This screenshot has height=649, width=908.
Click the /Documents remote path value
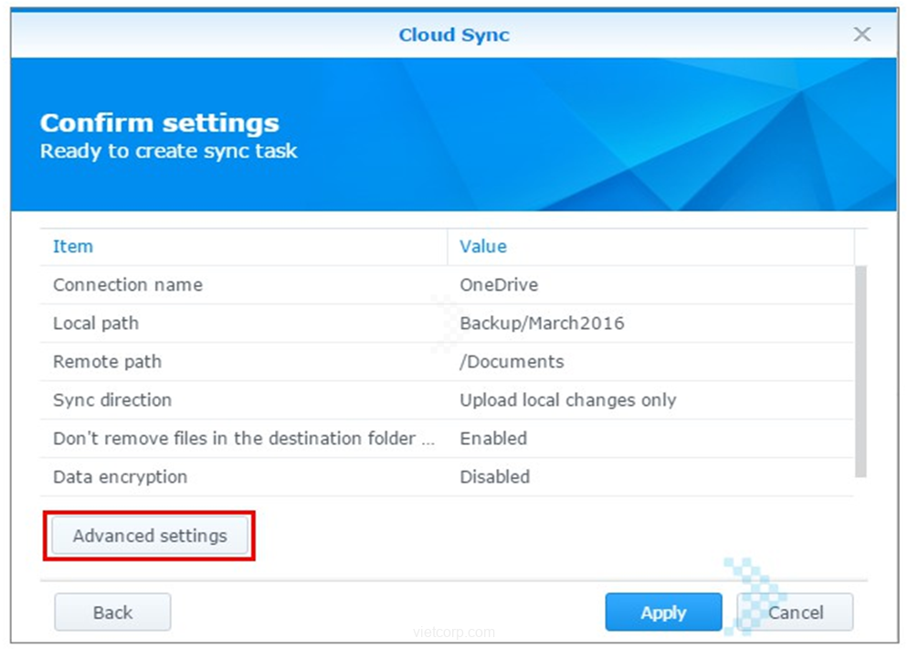pyautogui.click(x=512, y=362)
